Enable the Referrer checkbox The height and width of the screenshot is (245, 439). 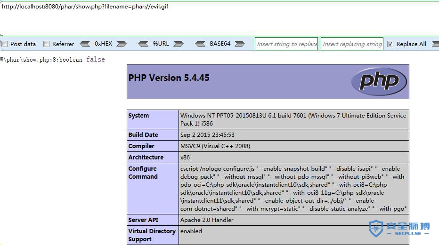pyautogui.click(x=47, y=44)
